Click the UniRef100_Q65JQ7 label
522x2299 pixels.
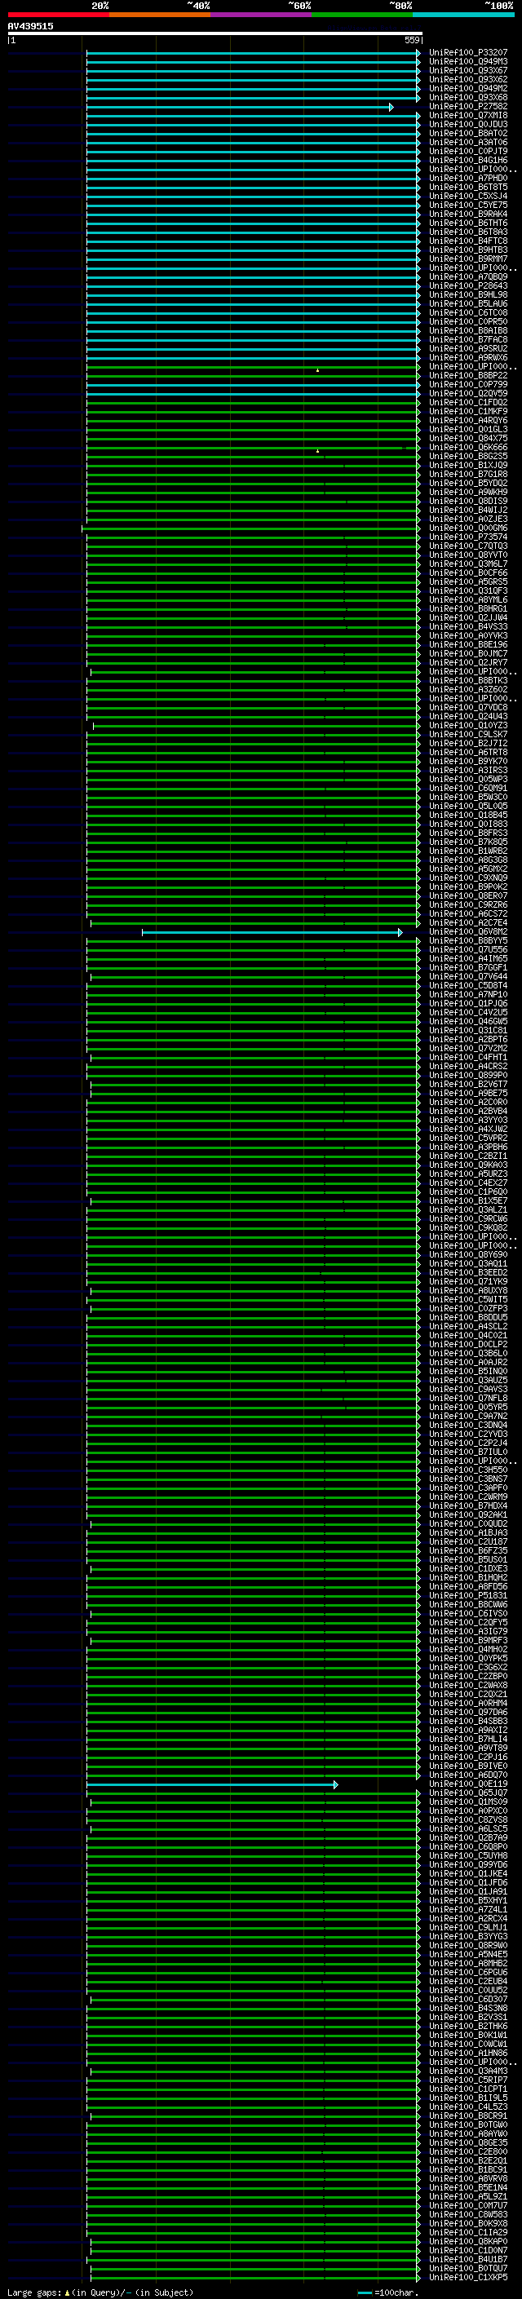click(x=467, y=1793)
